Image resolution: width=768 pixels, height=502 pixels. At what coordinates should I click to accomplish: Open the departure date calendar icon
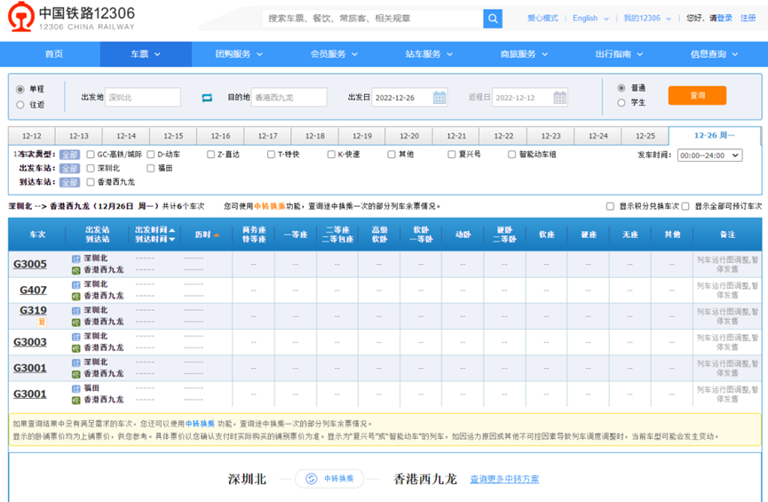coord(439,98)
